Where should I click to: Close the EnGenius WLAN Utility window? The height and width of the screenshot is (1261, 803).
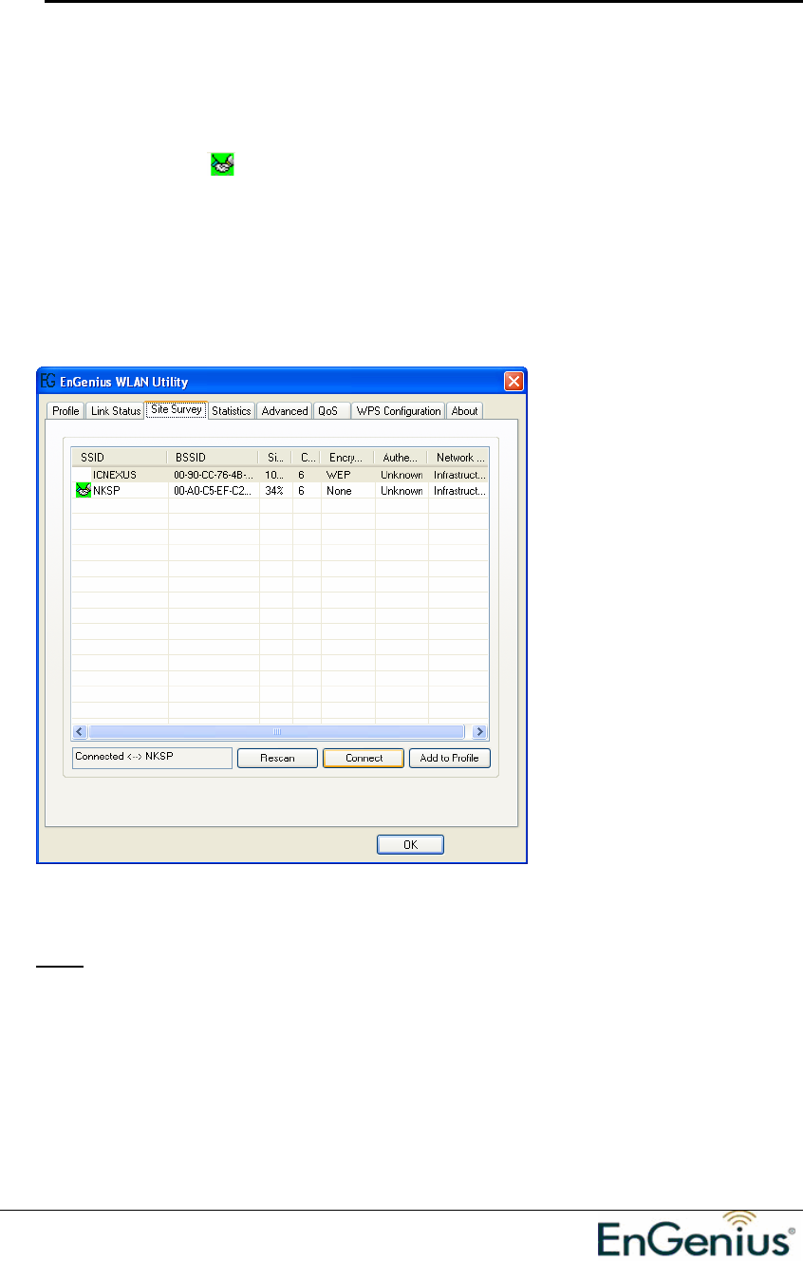(514, 382)
